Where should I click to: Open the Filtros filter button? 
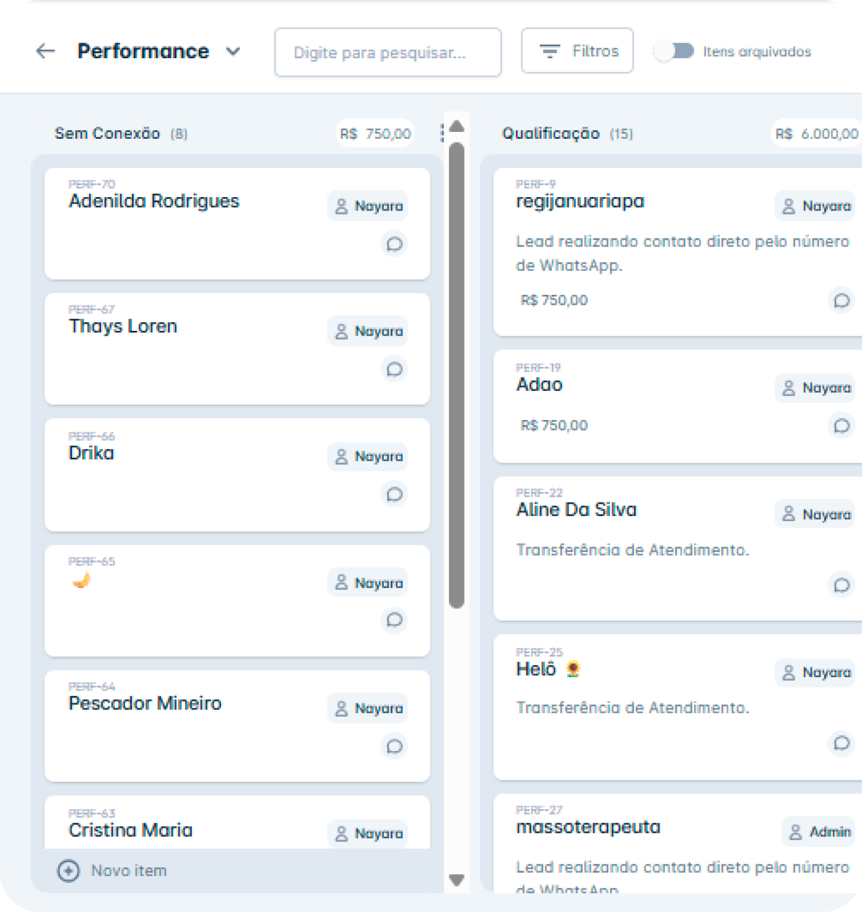pyautogui.click(x=577, y=51)
